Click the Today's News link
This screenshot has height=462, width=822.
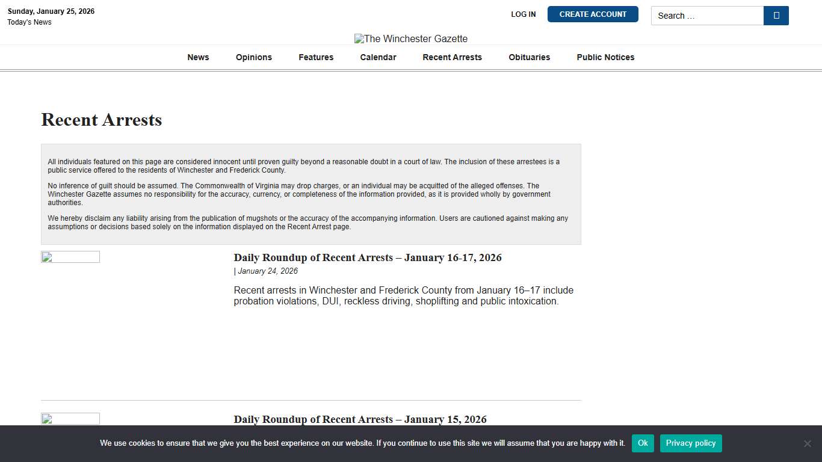point(29,22)
